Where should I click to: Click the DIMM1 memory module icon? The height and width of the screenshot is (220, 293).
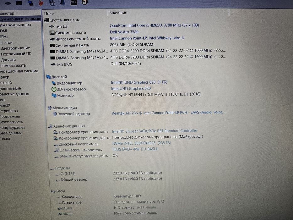52,52
